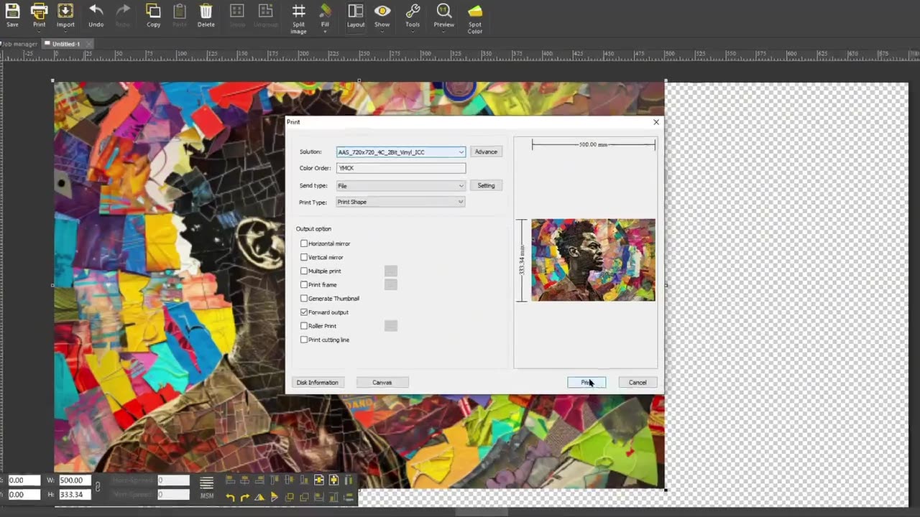
Task: Check the Print cutting line option
Action: pos(304,340)
